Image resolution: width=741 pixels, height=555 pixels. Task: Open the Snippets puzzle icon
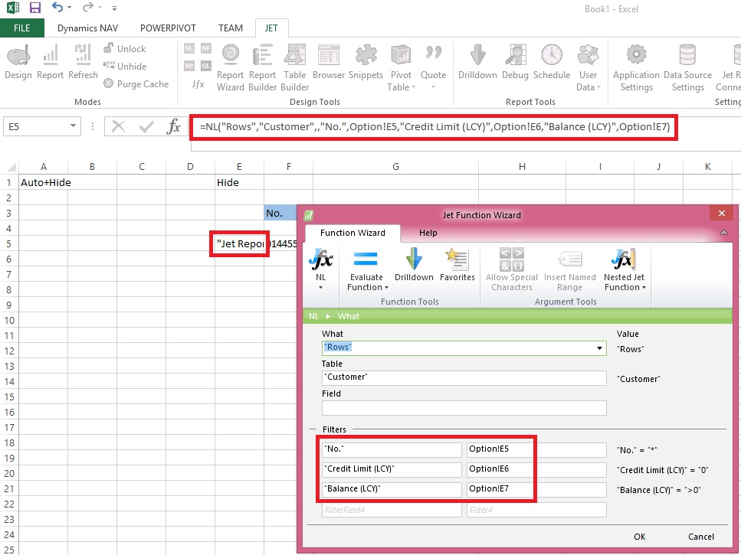click(x=366, y=62)
